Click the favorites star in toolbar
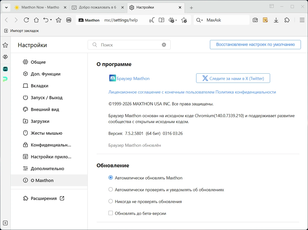 [59, 20]
